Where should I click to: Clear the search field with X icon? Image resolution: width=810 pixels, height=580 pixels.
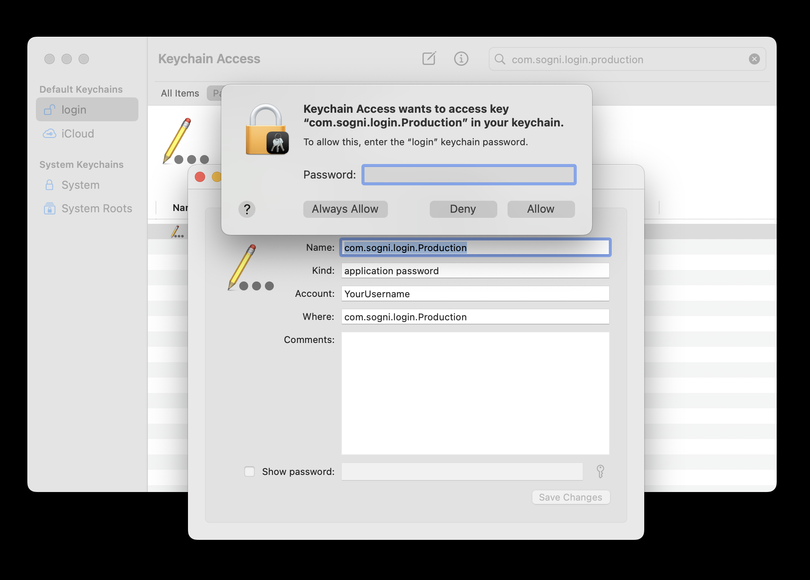pyautogui.click(x=754, y=59)
